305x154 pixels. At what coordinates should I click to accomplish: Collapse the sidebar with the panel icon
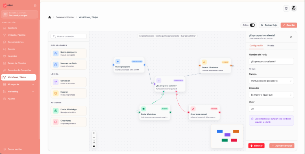pos(35,6)
